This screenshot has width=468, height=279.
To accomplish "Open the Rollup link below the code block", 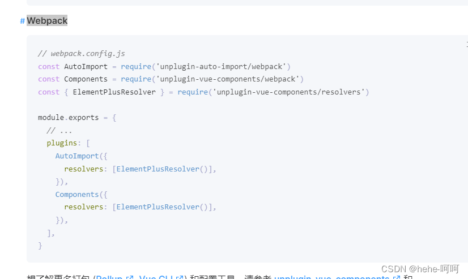I will tap(114, 277).
